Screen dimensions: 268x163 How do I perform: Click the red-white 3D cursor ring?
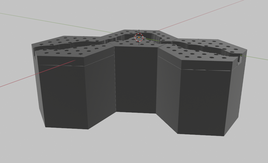point(139,38)
